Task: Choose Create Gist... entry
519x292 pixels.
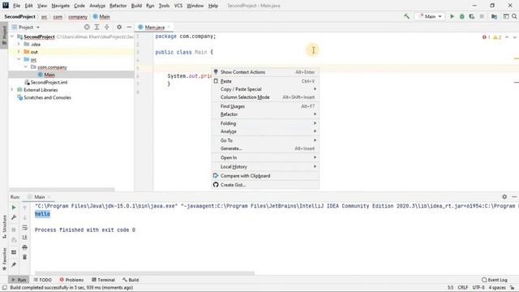Action: [x=265, y=185]
